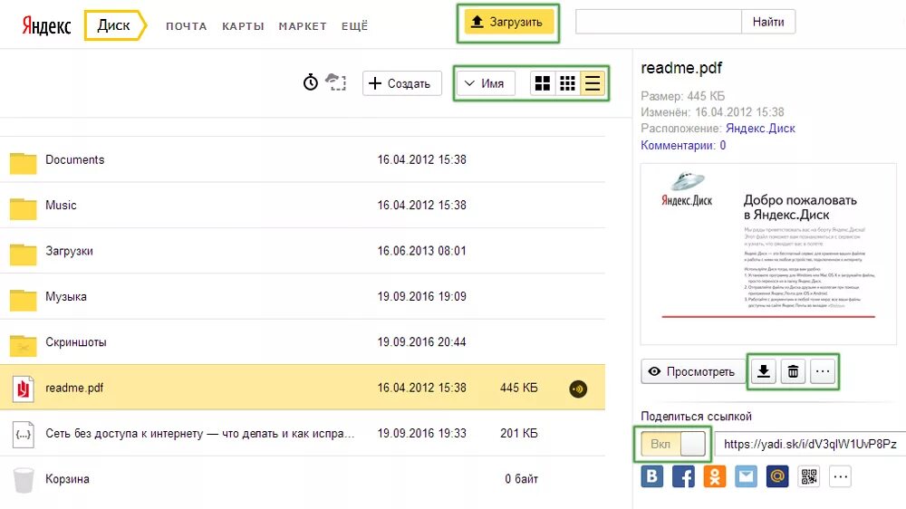The width and height of the screenshot is (906, 509).
Task: Download readme.pdf with the download icon
Action: click(763, 371)
